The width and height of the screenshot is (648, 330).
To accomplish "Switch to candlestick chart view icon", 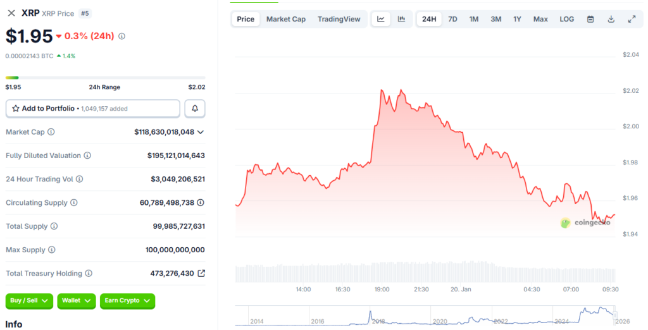I will coord(401,19).
